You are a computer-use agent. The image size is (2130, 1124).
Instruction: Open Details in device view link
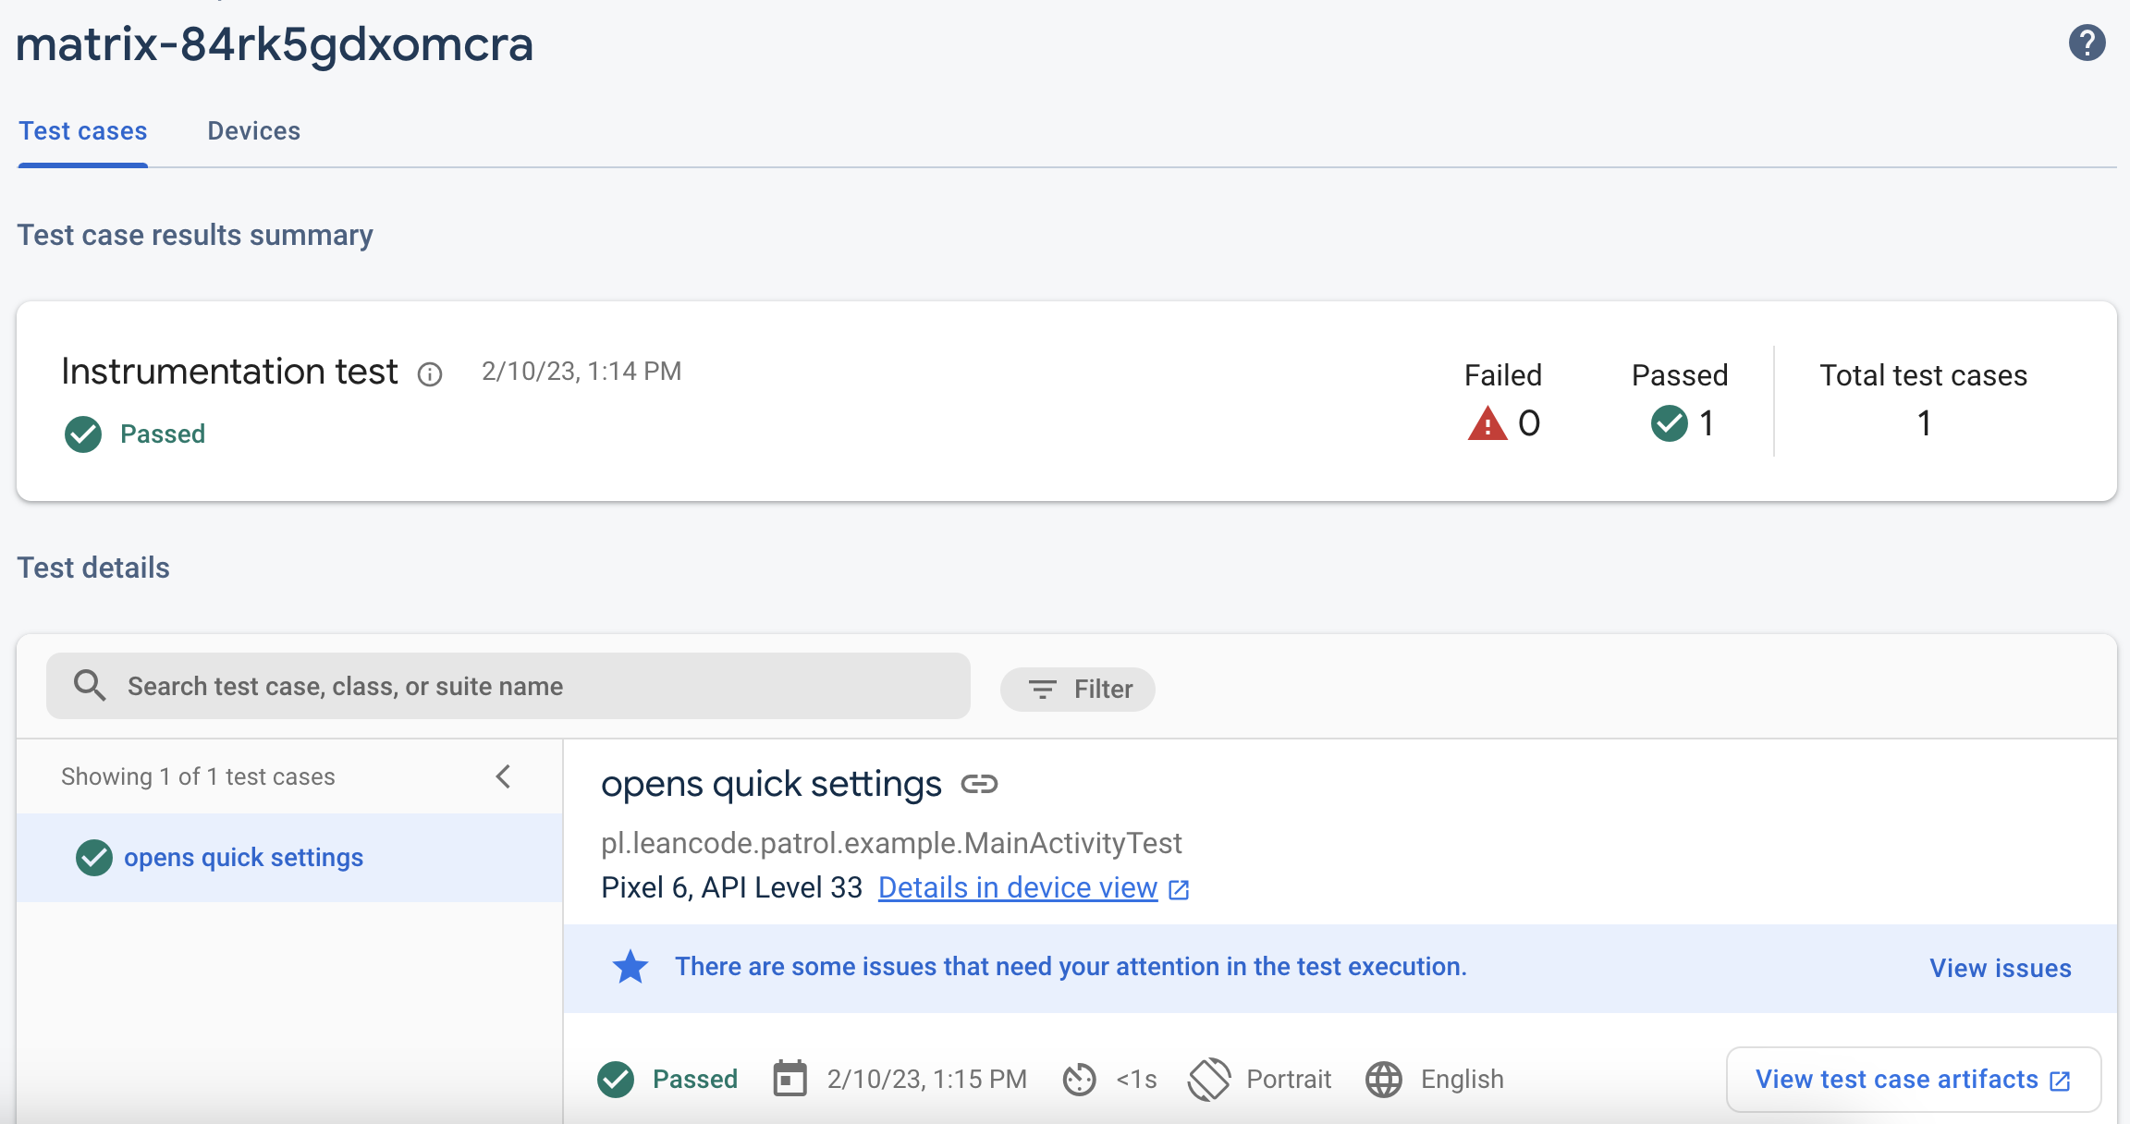click(x=1017, y=886)
